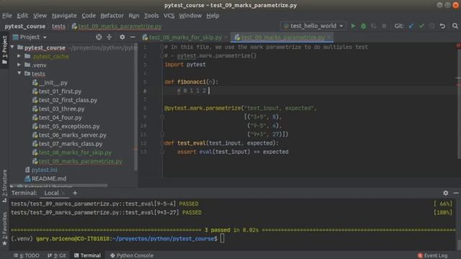Fold the comment block at line 1 gutter
461x259 pixels.
161,47
